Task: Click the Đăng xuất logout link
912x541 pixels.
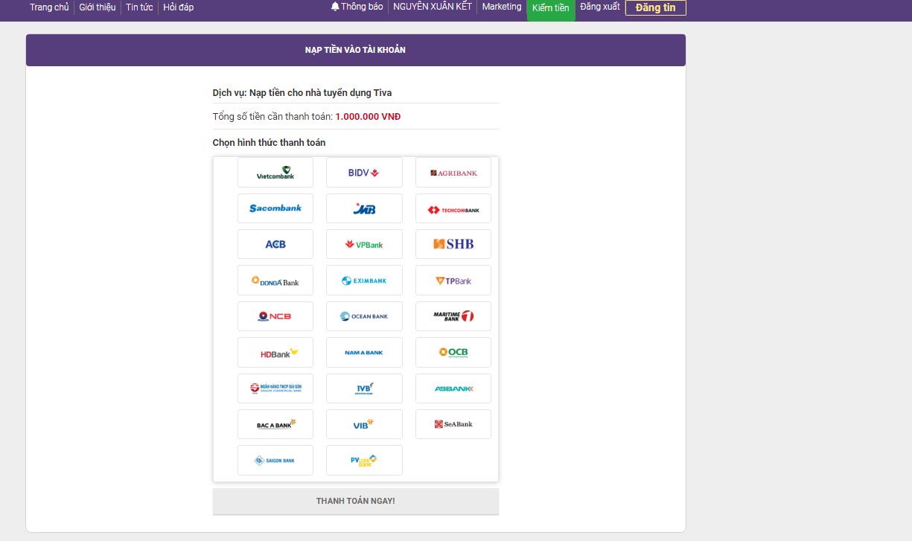Action: tap(599, 7)
